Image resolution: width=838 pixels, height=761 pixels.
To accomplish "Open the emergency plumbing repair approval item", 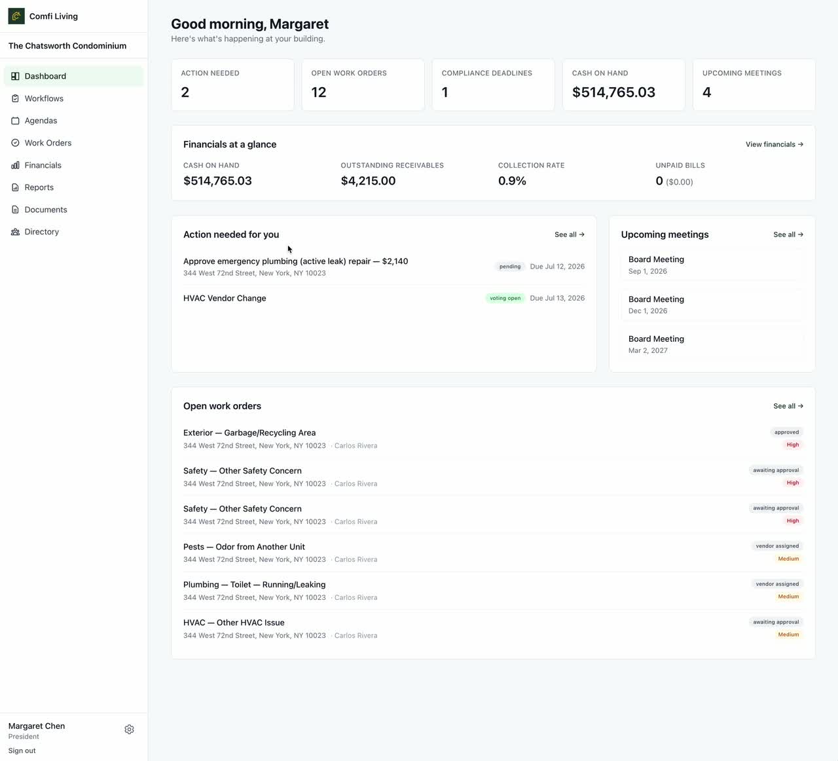I will coord(384,267).
